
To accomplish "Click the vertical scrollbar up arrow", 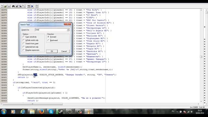I will tap(201, 10).
